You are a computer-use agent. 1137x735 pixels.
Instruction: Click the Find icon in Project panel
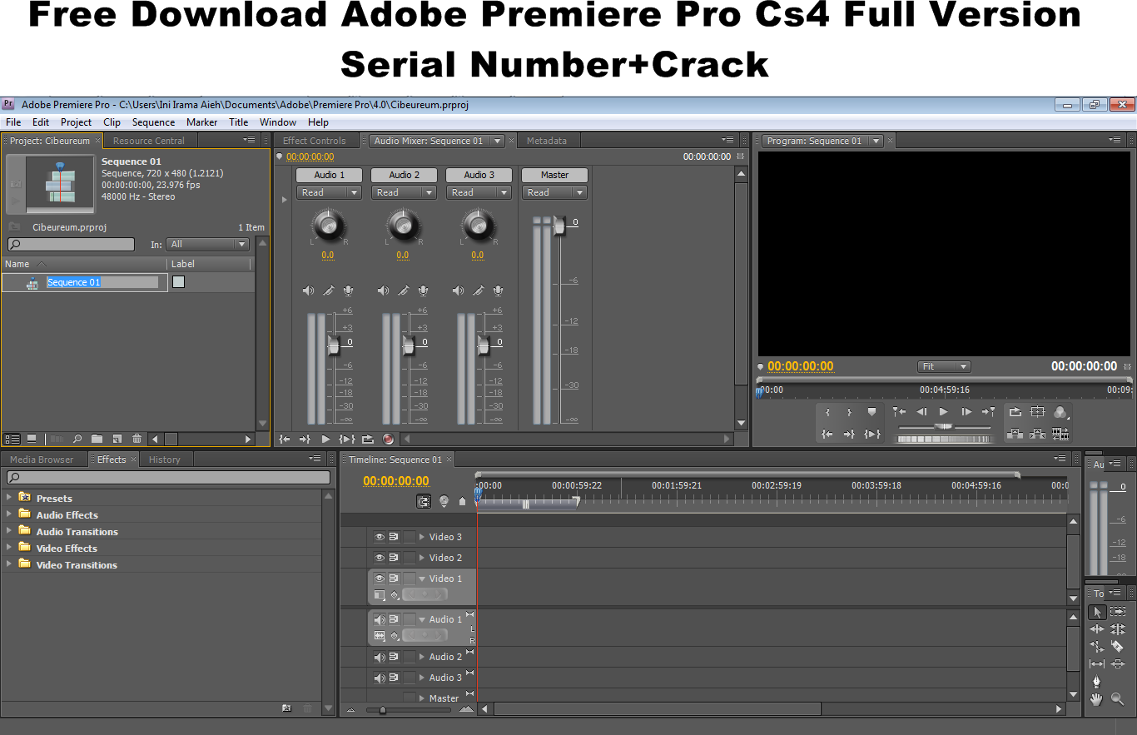77,439
